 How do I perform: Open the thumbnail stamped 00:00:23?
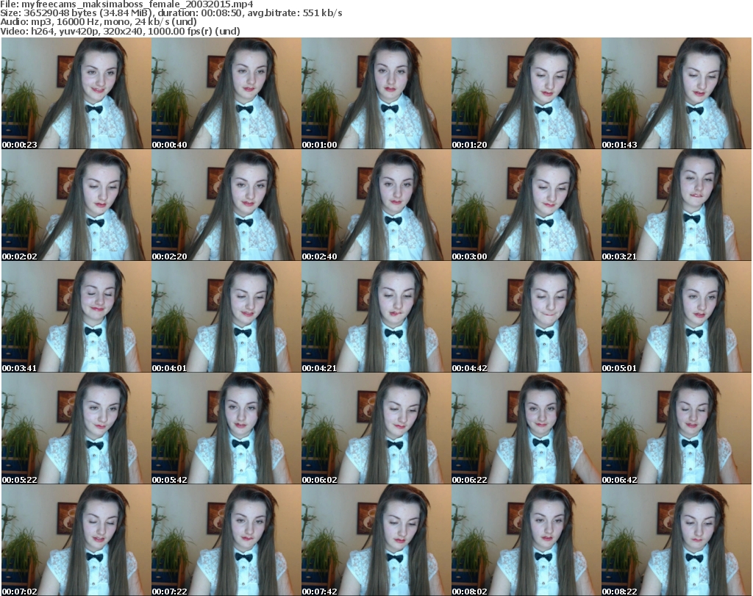coord(76,93)
